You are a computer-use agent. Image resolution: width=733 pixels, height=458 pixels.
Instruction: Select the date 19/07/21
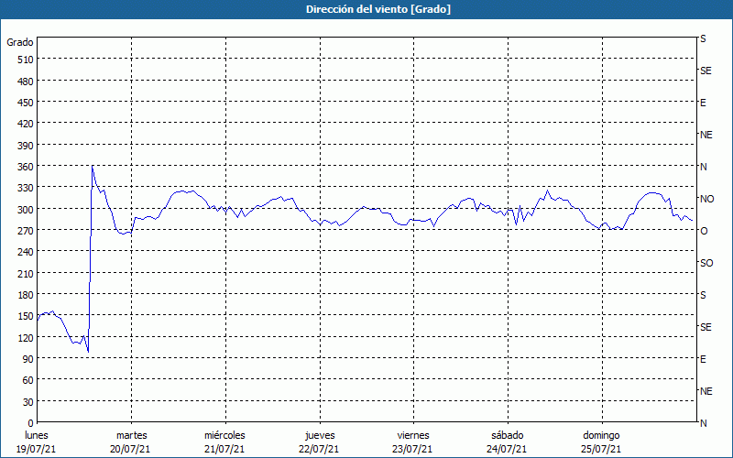click(x=37, y=449)
